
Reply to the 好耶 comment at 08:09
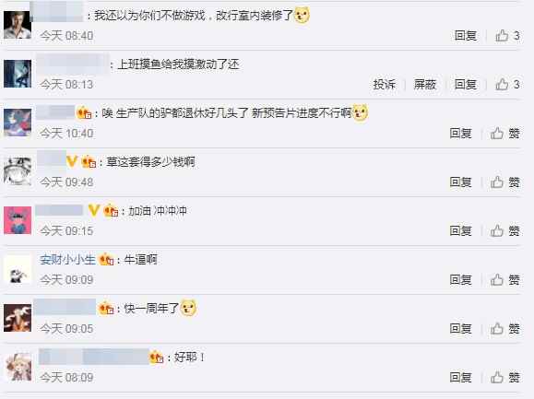point(460,377)
